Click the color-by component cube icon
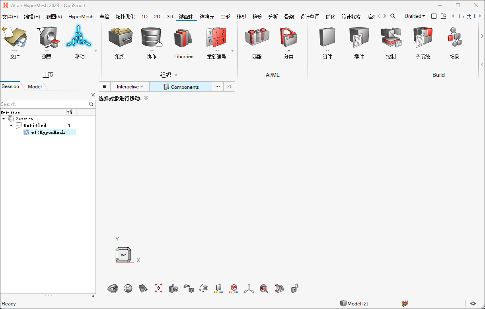485x309 pixels. click(x=218, y=288)
